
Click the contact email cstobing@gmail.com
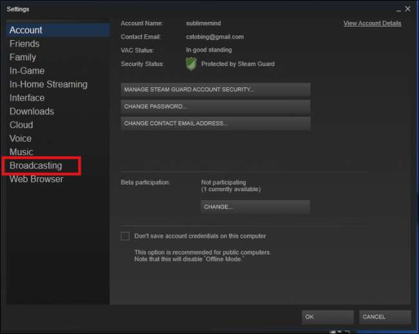[x=215, y=37]
